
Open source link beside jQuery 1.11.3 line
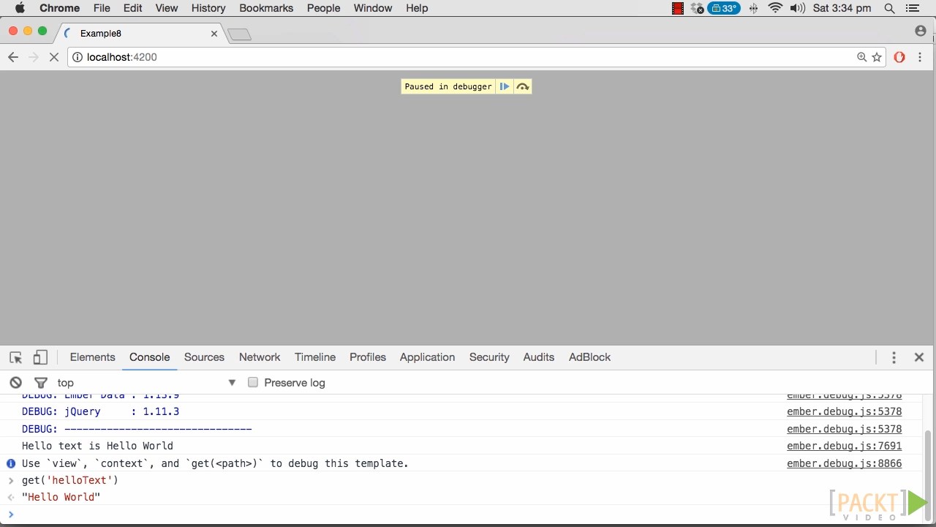[844, 411]
